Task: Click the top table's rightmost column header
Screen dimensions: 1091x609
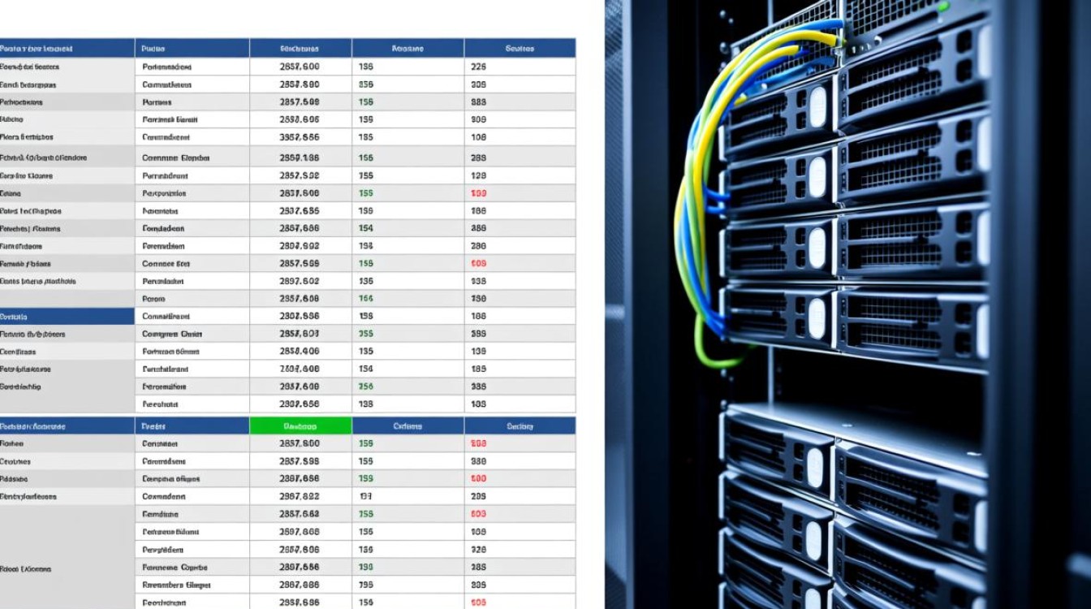Action: (520, 49)
